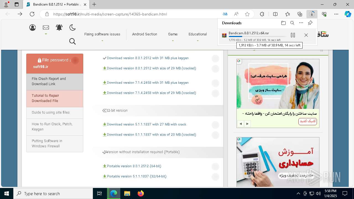Open the Favorites list icon
Screen dimensions: 354x199
click(x=288, y=14)
